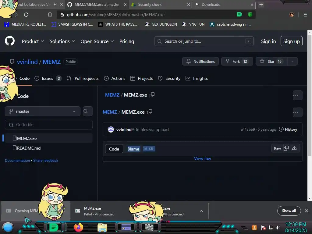The image size is (312, 234).
Task: Click the Sign in link
Action: coord(268,41)
